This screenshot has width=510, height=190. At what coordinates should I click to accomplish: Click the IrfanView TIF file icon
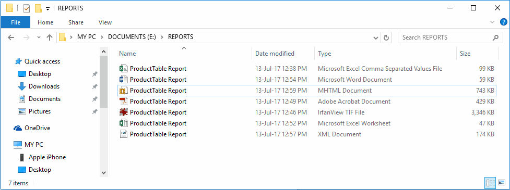[124, 112]
